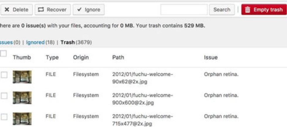This screenshot has height=127, width=287.
Task: Click the checkmark icon on Ignore
Action: [79, 9]
